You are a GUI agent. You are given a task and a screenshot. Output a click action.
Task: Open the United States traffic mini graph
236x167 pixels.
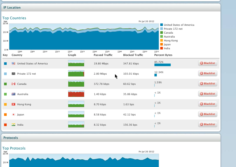coord(76,63)
